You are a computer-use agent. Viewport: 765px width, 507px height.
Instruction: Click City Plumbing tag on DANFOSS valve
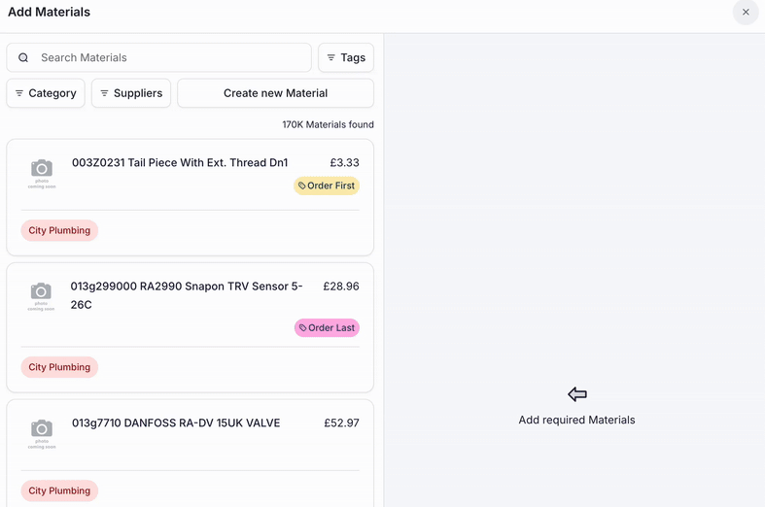pyautogui.click(x=59, y=490)
